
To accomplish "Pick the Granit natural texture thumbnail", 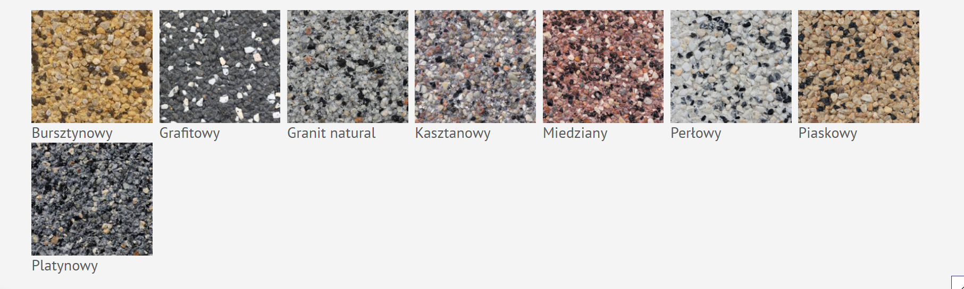I will tap(348, 67).
